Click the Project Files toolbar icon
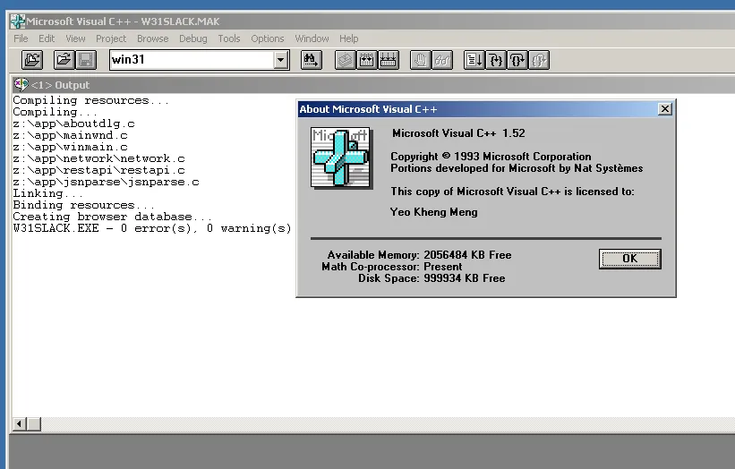The image size is (735, 469). click(32, 60)
